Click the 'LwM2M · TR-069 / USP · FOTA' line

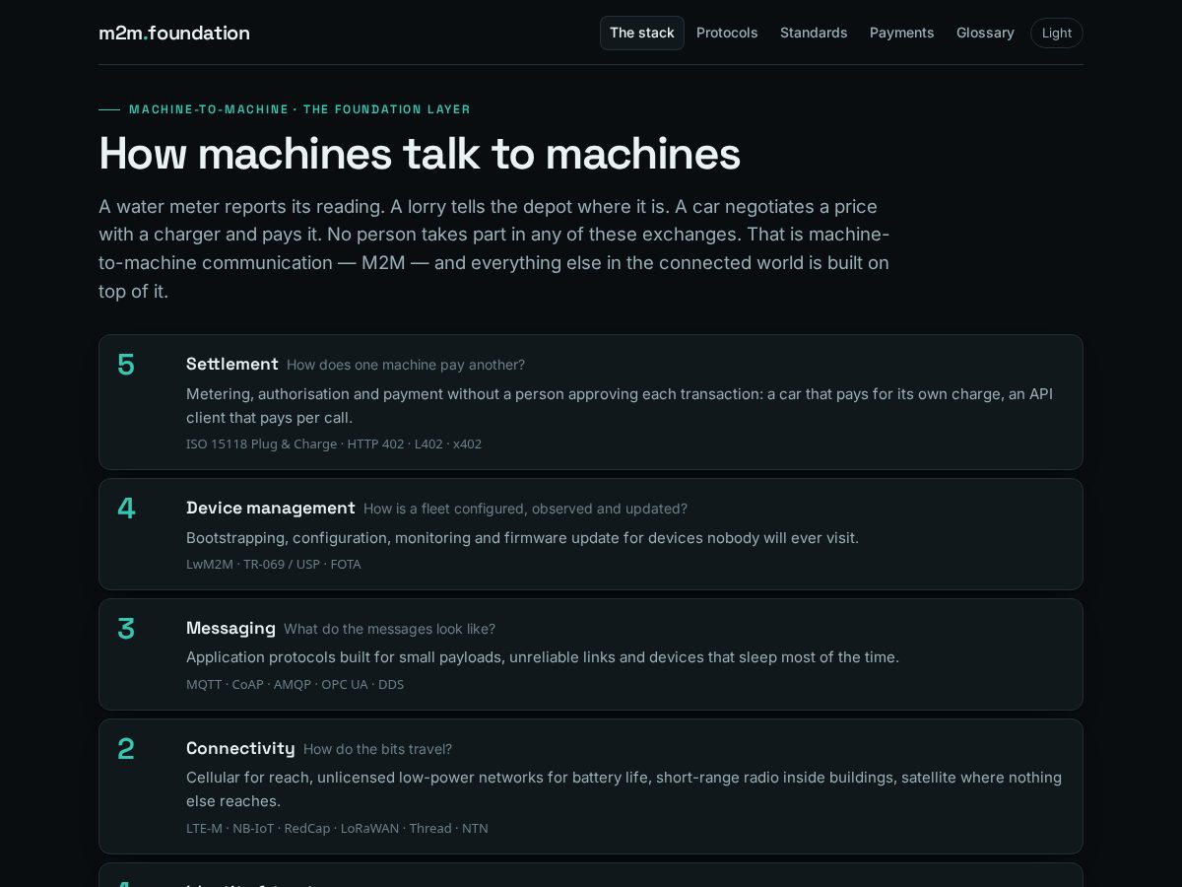pos(274,564)
